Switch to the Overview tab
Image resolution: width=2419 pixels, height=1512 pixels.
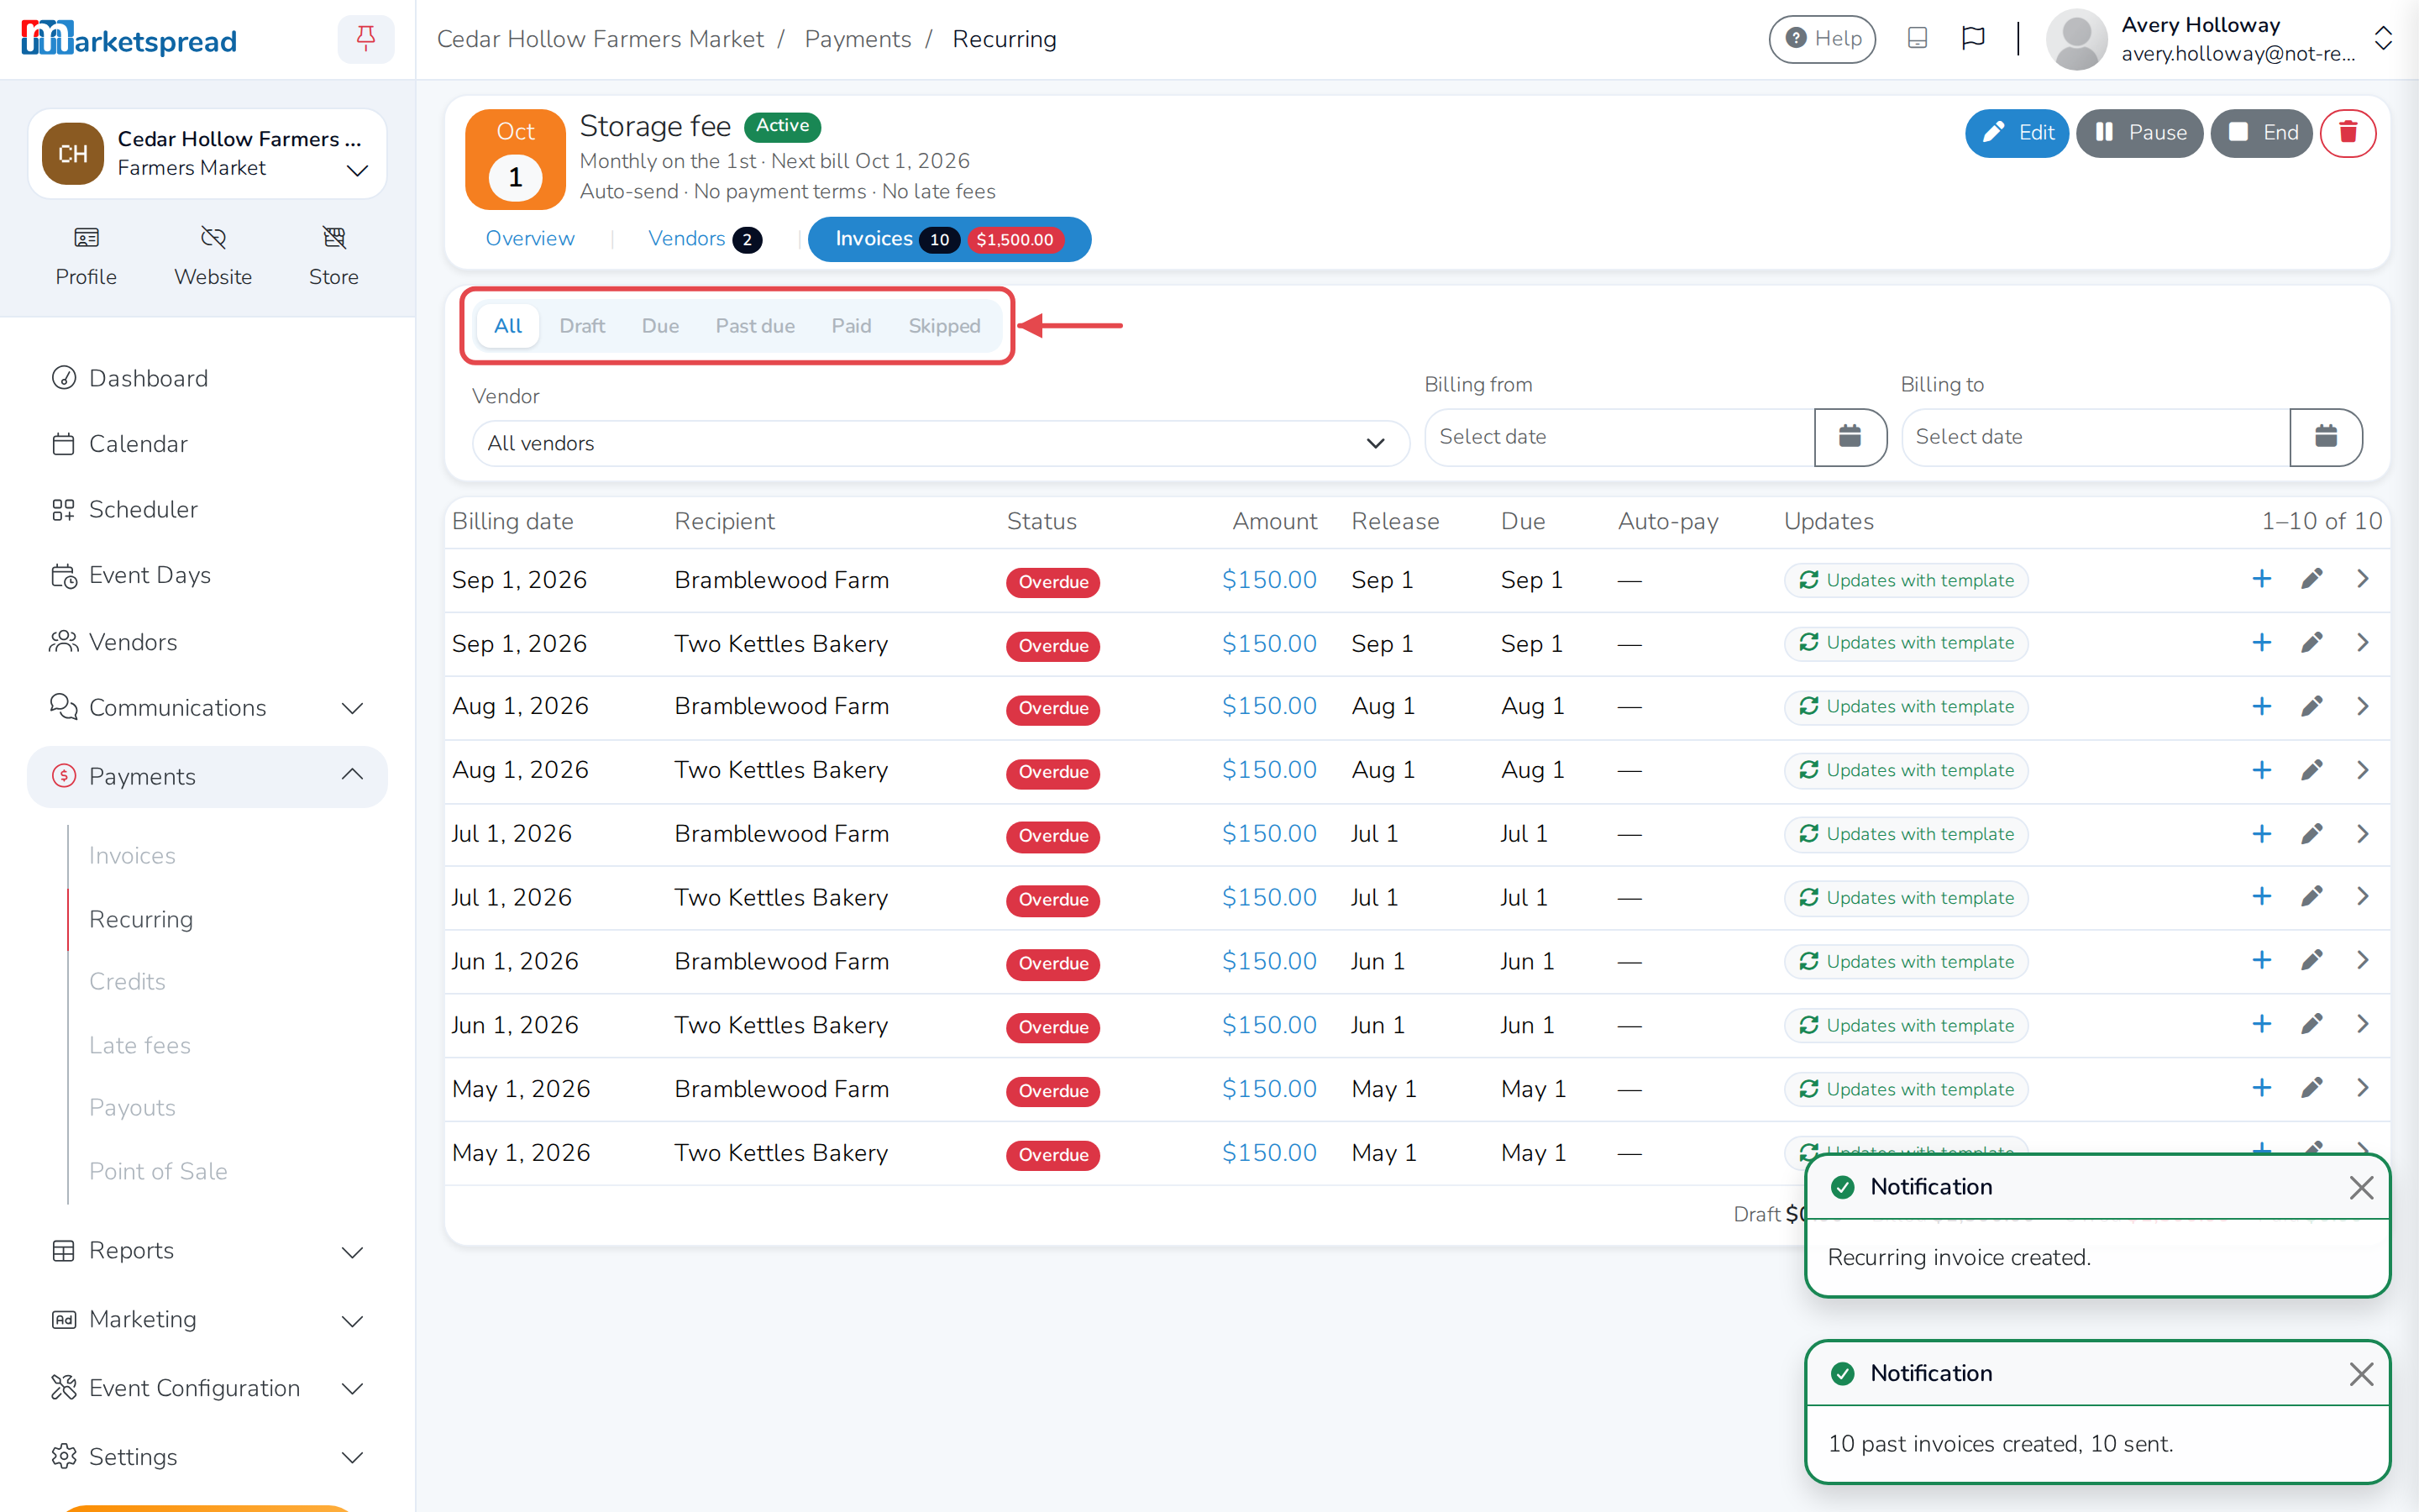(x=530, y=238)
